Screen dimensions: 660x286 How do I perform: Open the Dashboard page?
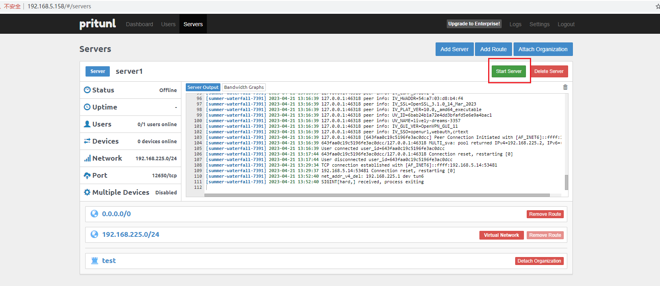139,24
